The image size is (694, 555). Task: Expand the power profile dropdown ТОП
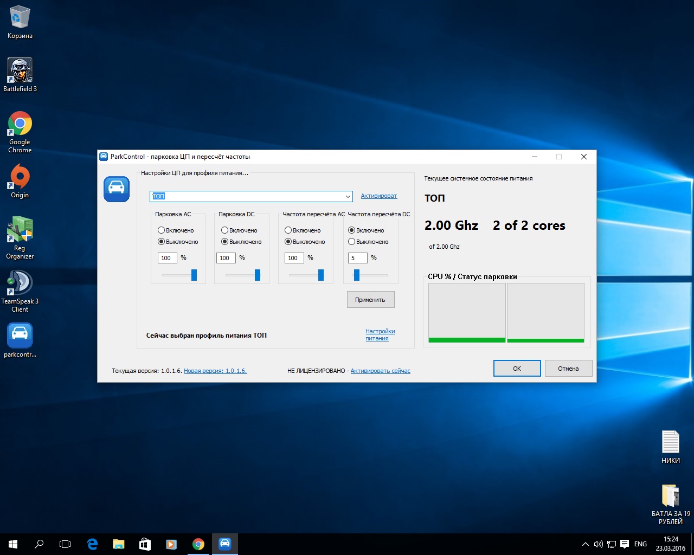tap(348, 196)
